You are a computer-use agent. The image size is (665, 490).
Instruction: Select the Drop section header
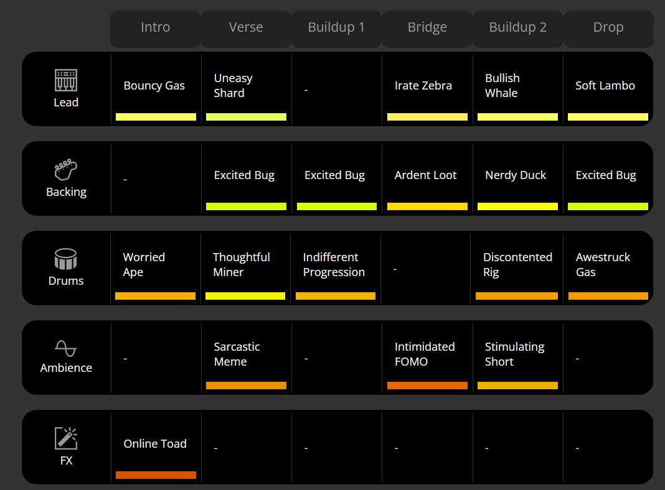[608, 28]
